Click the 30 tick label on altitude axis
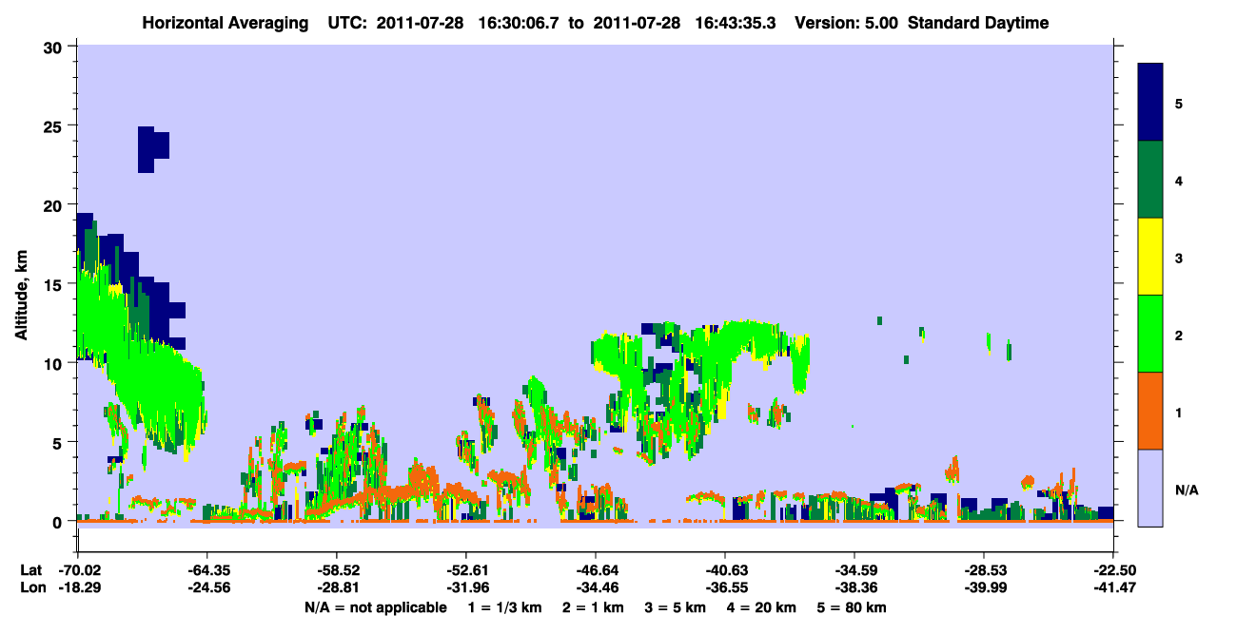Viewport: 1237px width, 634px height. (52, 47)
